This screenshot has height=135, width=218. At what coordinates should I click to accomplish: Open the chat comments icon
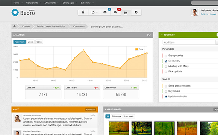click(x=115, y=12)
